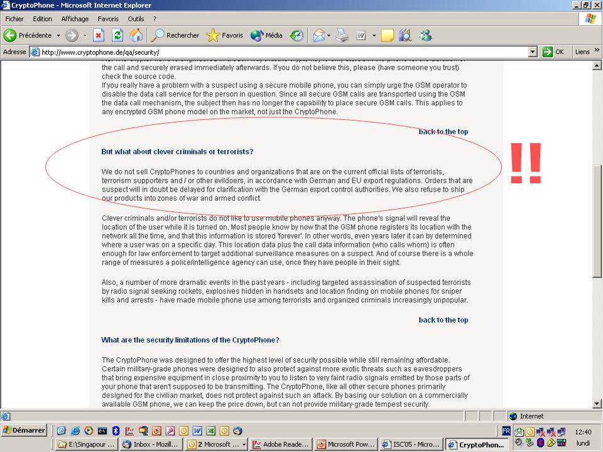
Task: Go back with the Précédente button
Action: pos(27,35)
